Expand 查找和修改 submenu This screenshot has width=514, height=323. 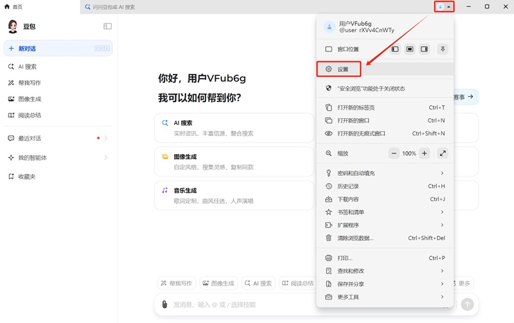385,271
